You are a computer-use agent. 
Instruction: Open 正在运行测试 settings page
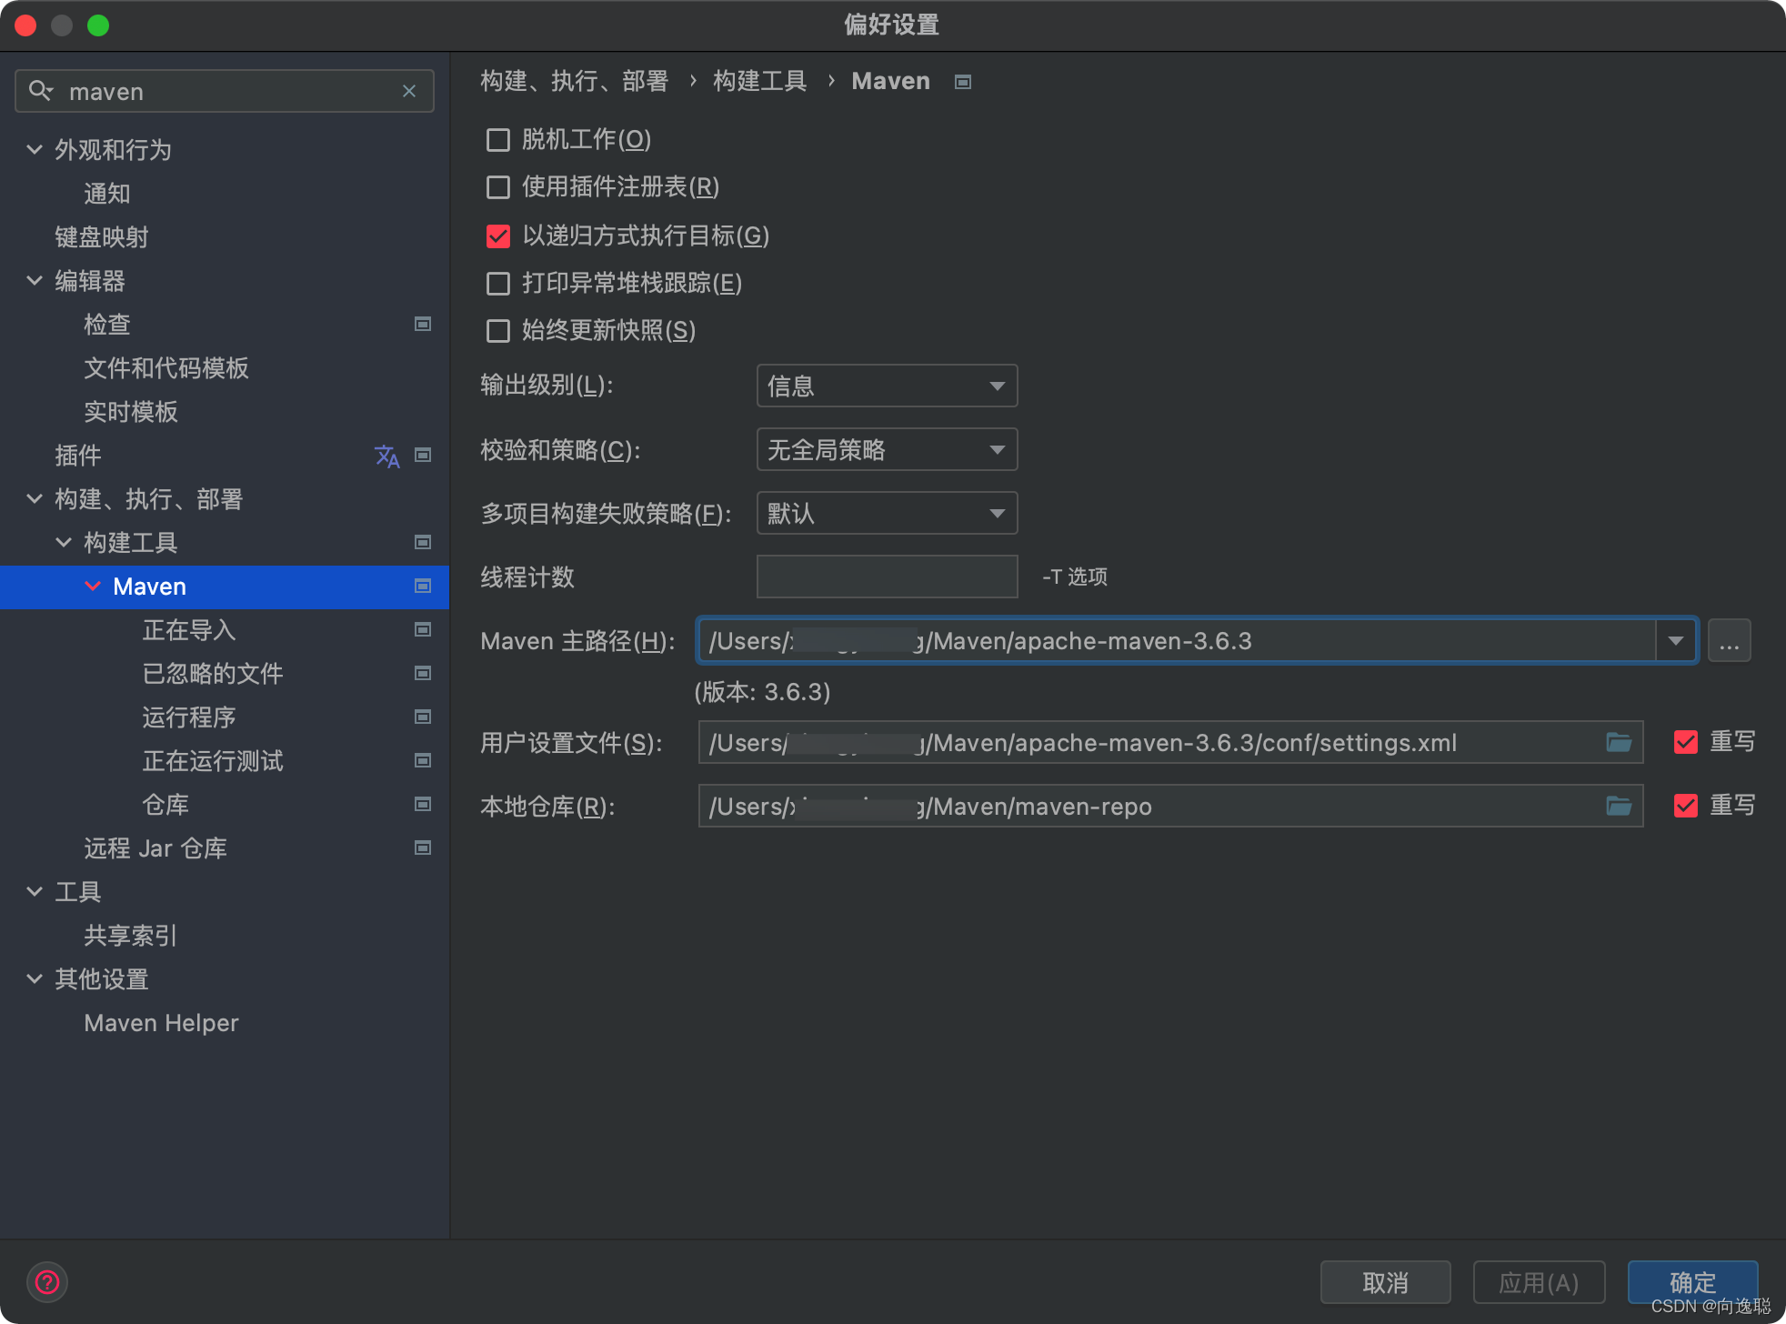pyautogui.click(x=213, y=760)
